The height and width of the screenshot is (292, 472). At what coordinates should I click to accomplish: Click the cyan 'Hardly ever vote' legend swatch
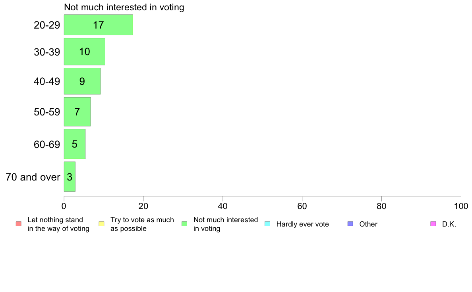click(x=267, y=224)
